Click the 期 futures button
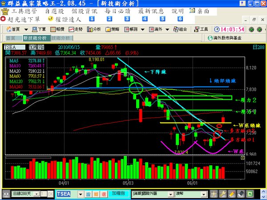This screenshot has width=267, height=200. coord(96,194)
